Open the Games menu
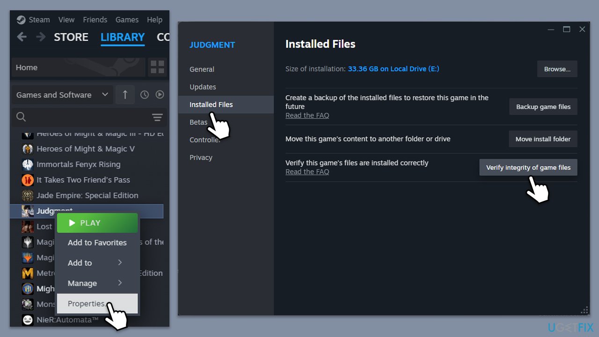The height and width of the screenshot is (337, 599). 127,20
